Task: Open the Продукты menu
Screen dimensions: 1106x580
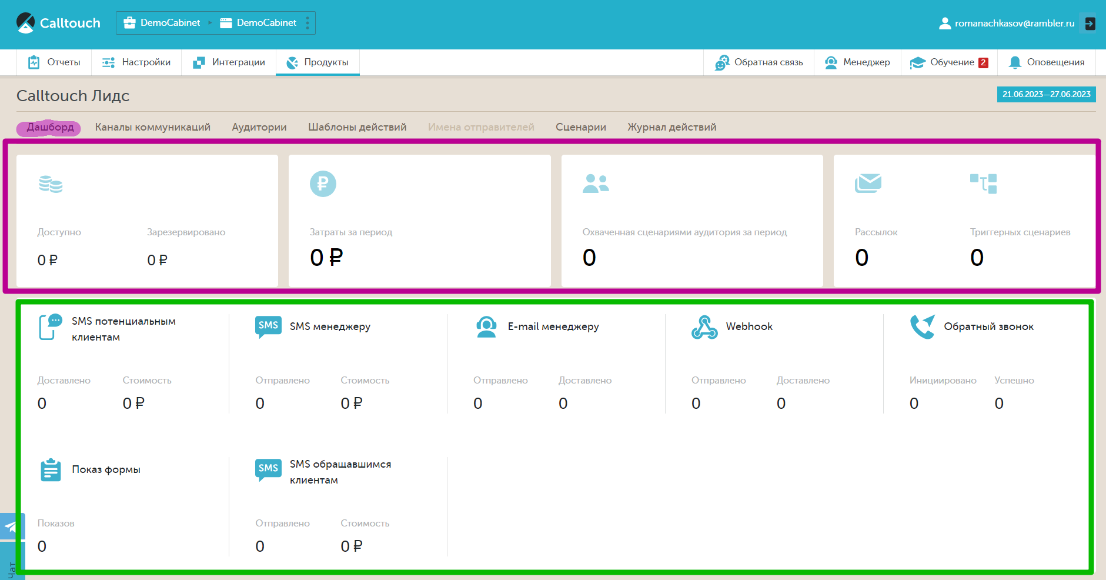Action: [318, 62]
